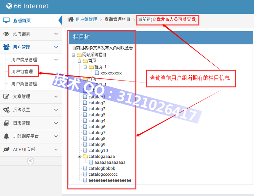The image size is (254, 196).
Task: Click the file icon next to catalogbbbbb
Action: [x=85, y=168]
